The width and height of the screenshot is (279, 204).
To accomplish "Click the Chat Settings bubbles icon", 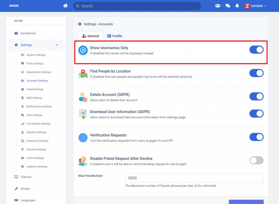I will [22, 115].
